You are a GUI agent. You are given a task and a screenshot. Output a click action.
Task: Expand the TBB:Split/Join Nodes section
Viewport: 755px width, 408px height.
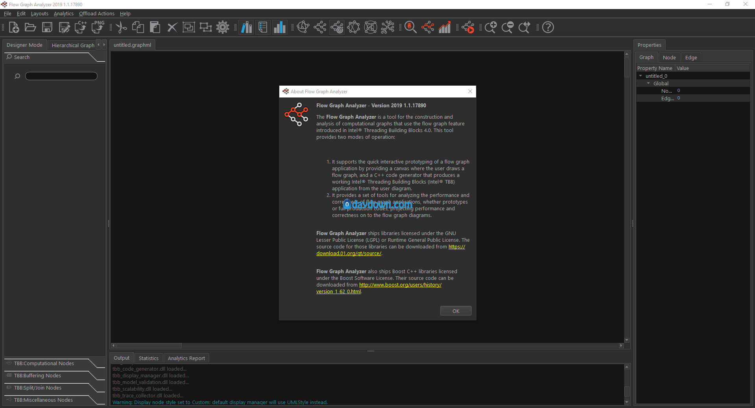point(54,388)
